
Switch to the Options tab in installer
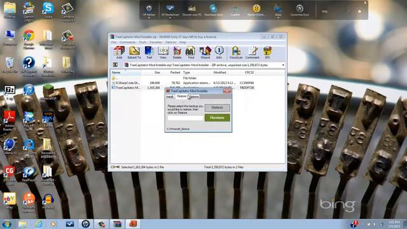pyautogui.click(x=193, y=97)
